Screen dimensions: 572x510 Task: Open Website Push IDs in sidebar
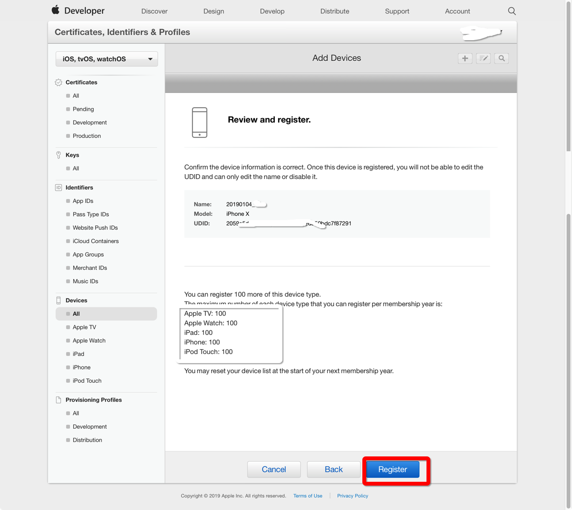coord(95,228)
